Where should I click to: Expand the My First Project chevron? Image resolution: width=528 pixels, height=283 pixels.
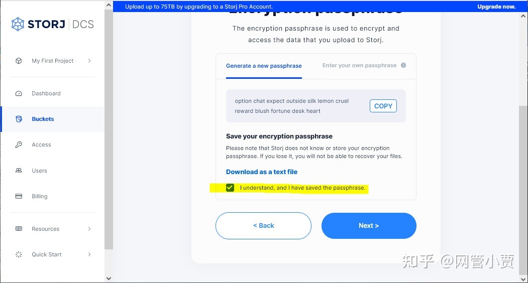[89, 61]
